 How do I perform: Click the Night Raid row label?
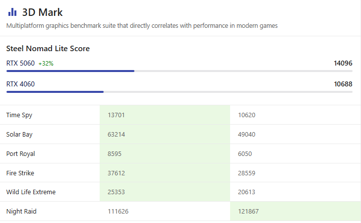click(x=21, y=212)
